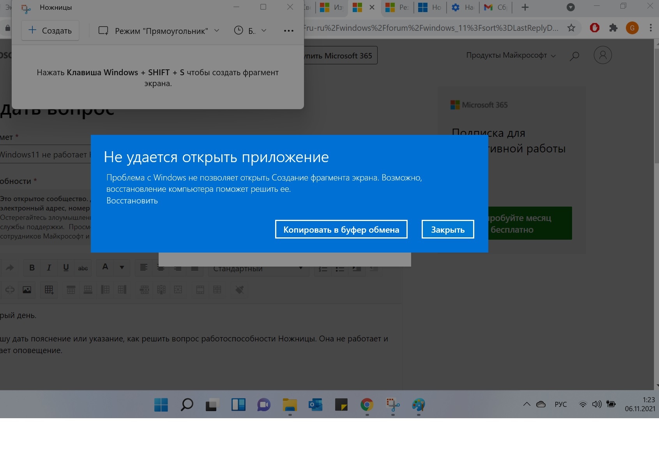659x456 pixels.
Task: Insert a bulleted list
Action: click(x=340, y=269)
